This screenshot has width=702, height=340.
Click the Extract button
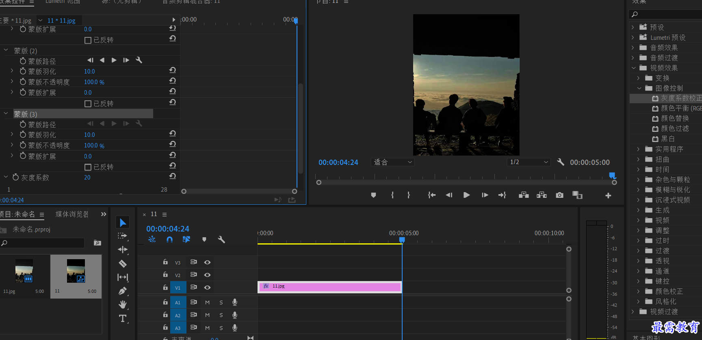point(542,195)
